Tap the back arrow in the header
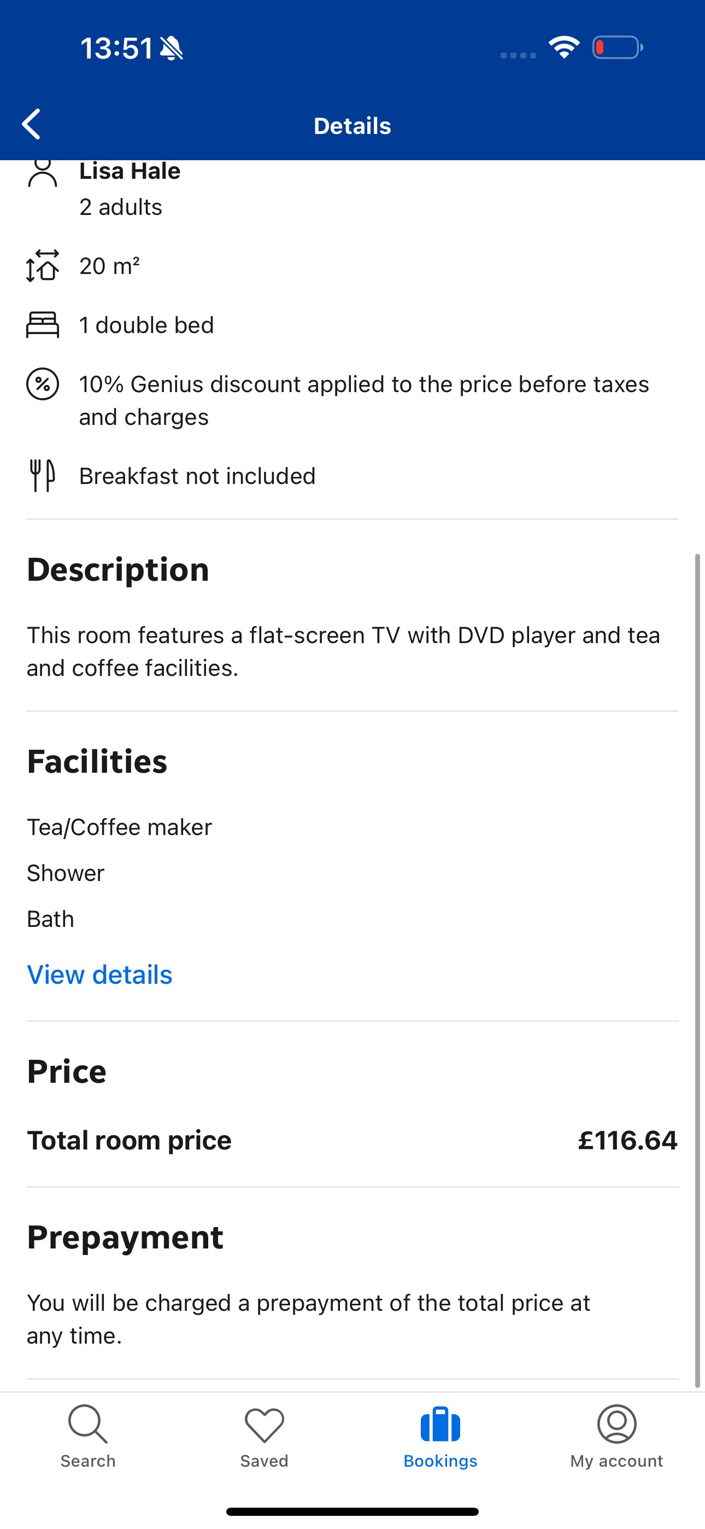The height and width of the screenshot is (1529, 705). point(31,125)
